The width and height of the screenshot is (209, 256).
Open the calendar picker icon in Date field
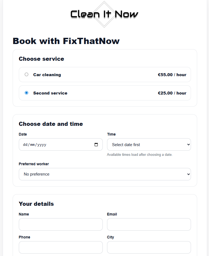click(x=96, y=144)
